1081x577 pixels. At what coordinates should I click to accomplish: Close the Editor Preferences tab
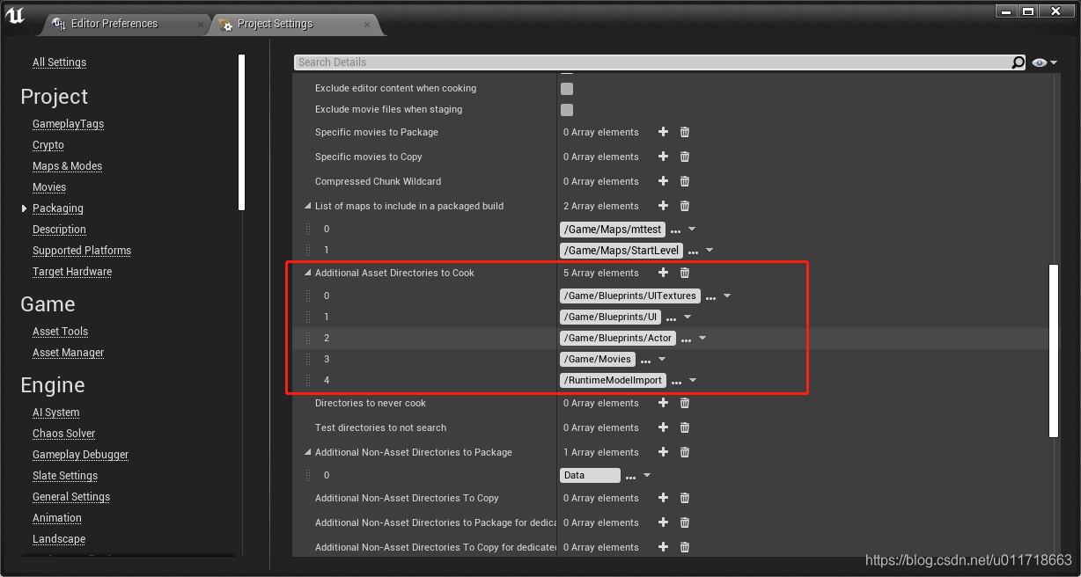(201, 25)
